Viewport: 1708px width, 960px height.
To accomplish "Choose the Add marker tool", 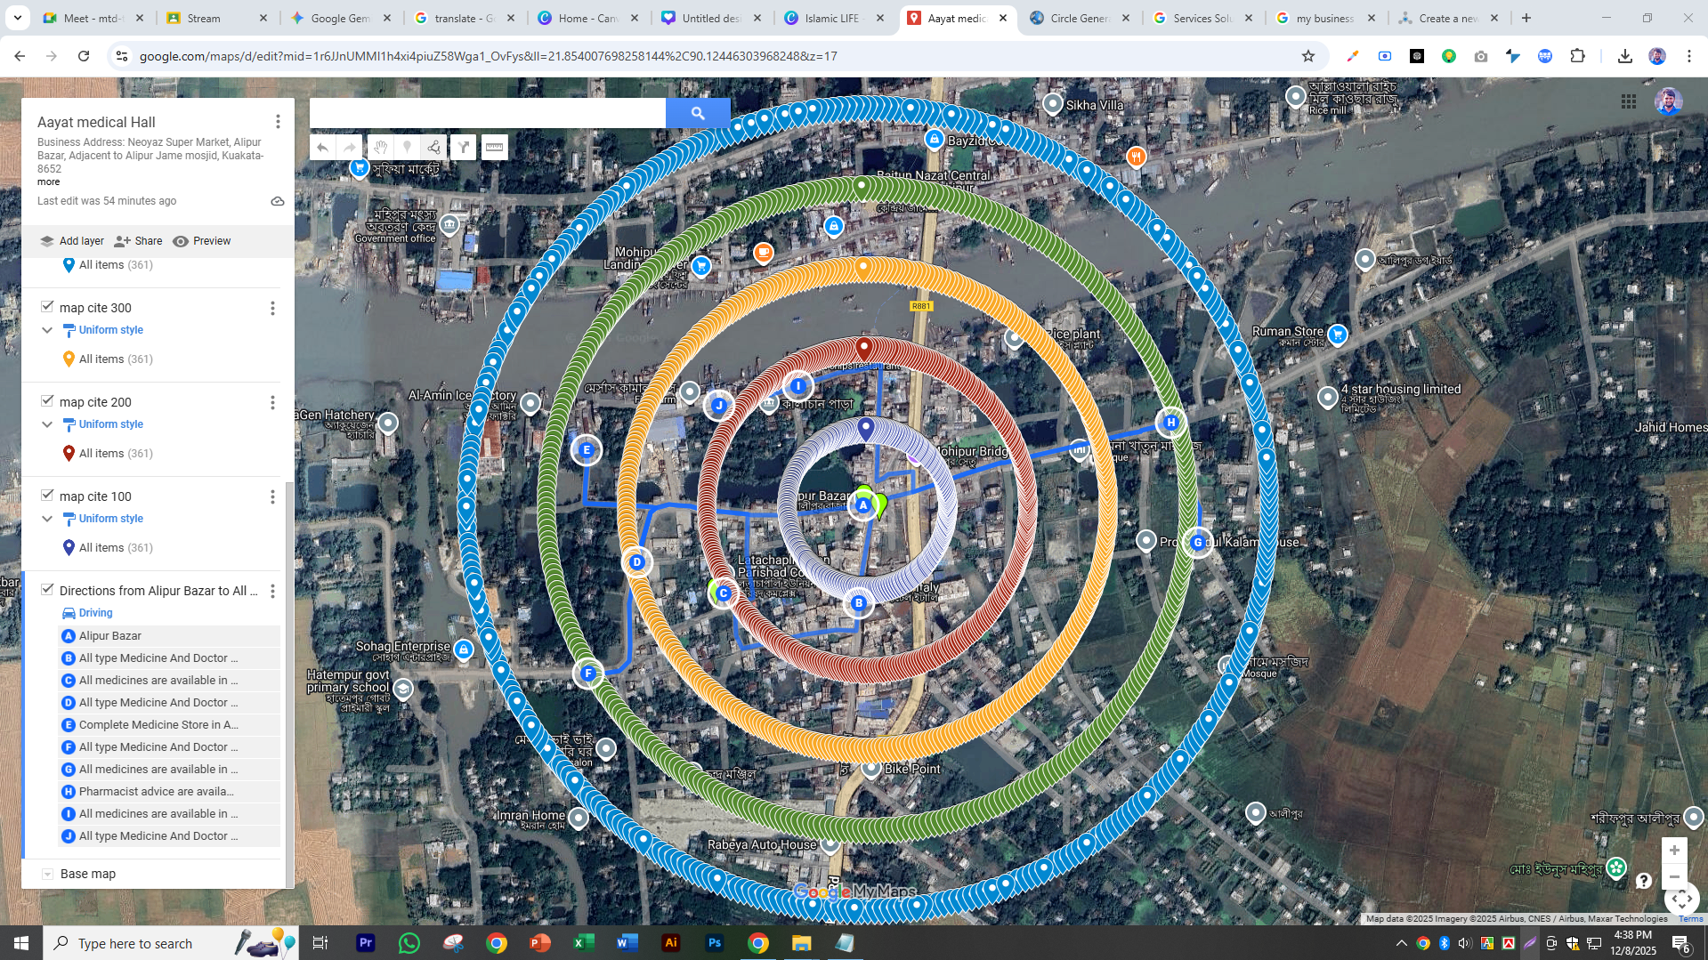I will click(x=407, y=147).
